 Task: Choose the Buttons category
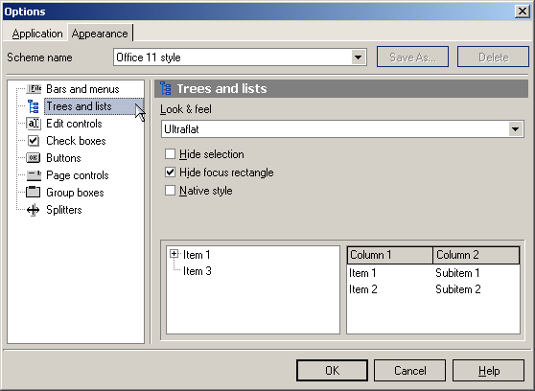click(x=63, y=158)
